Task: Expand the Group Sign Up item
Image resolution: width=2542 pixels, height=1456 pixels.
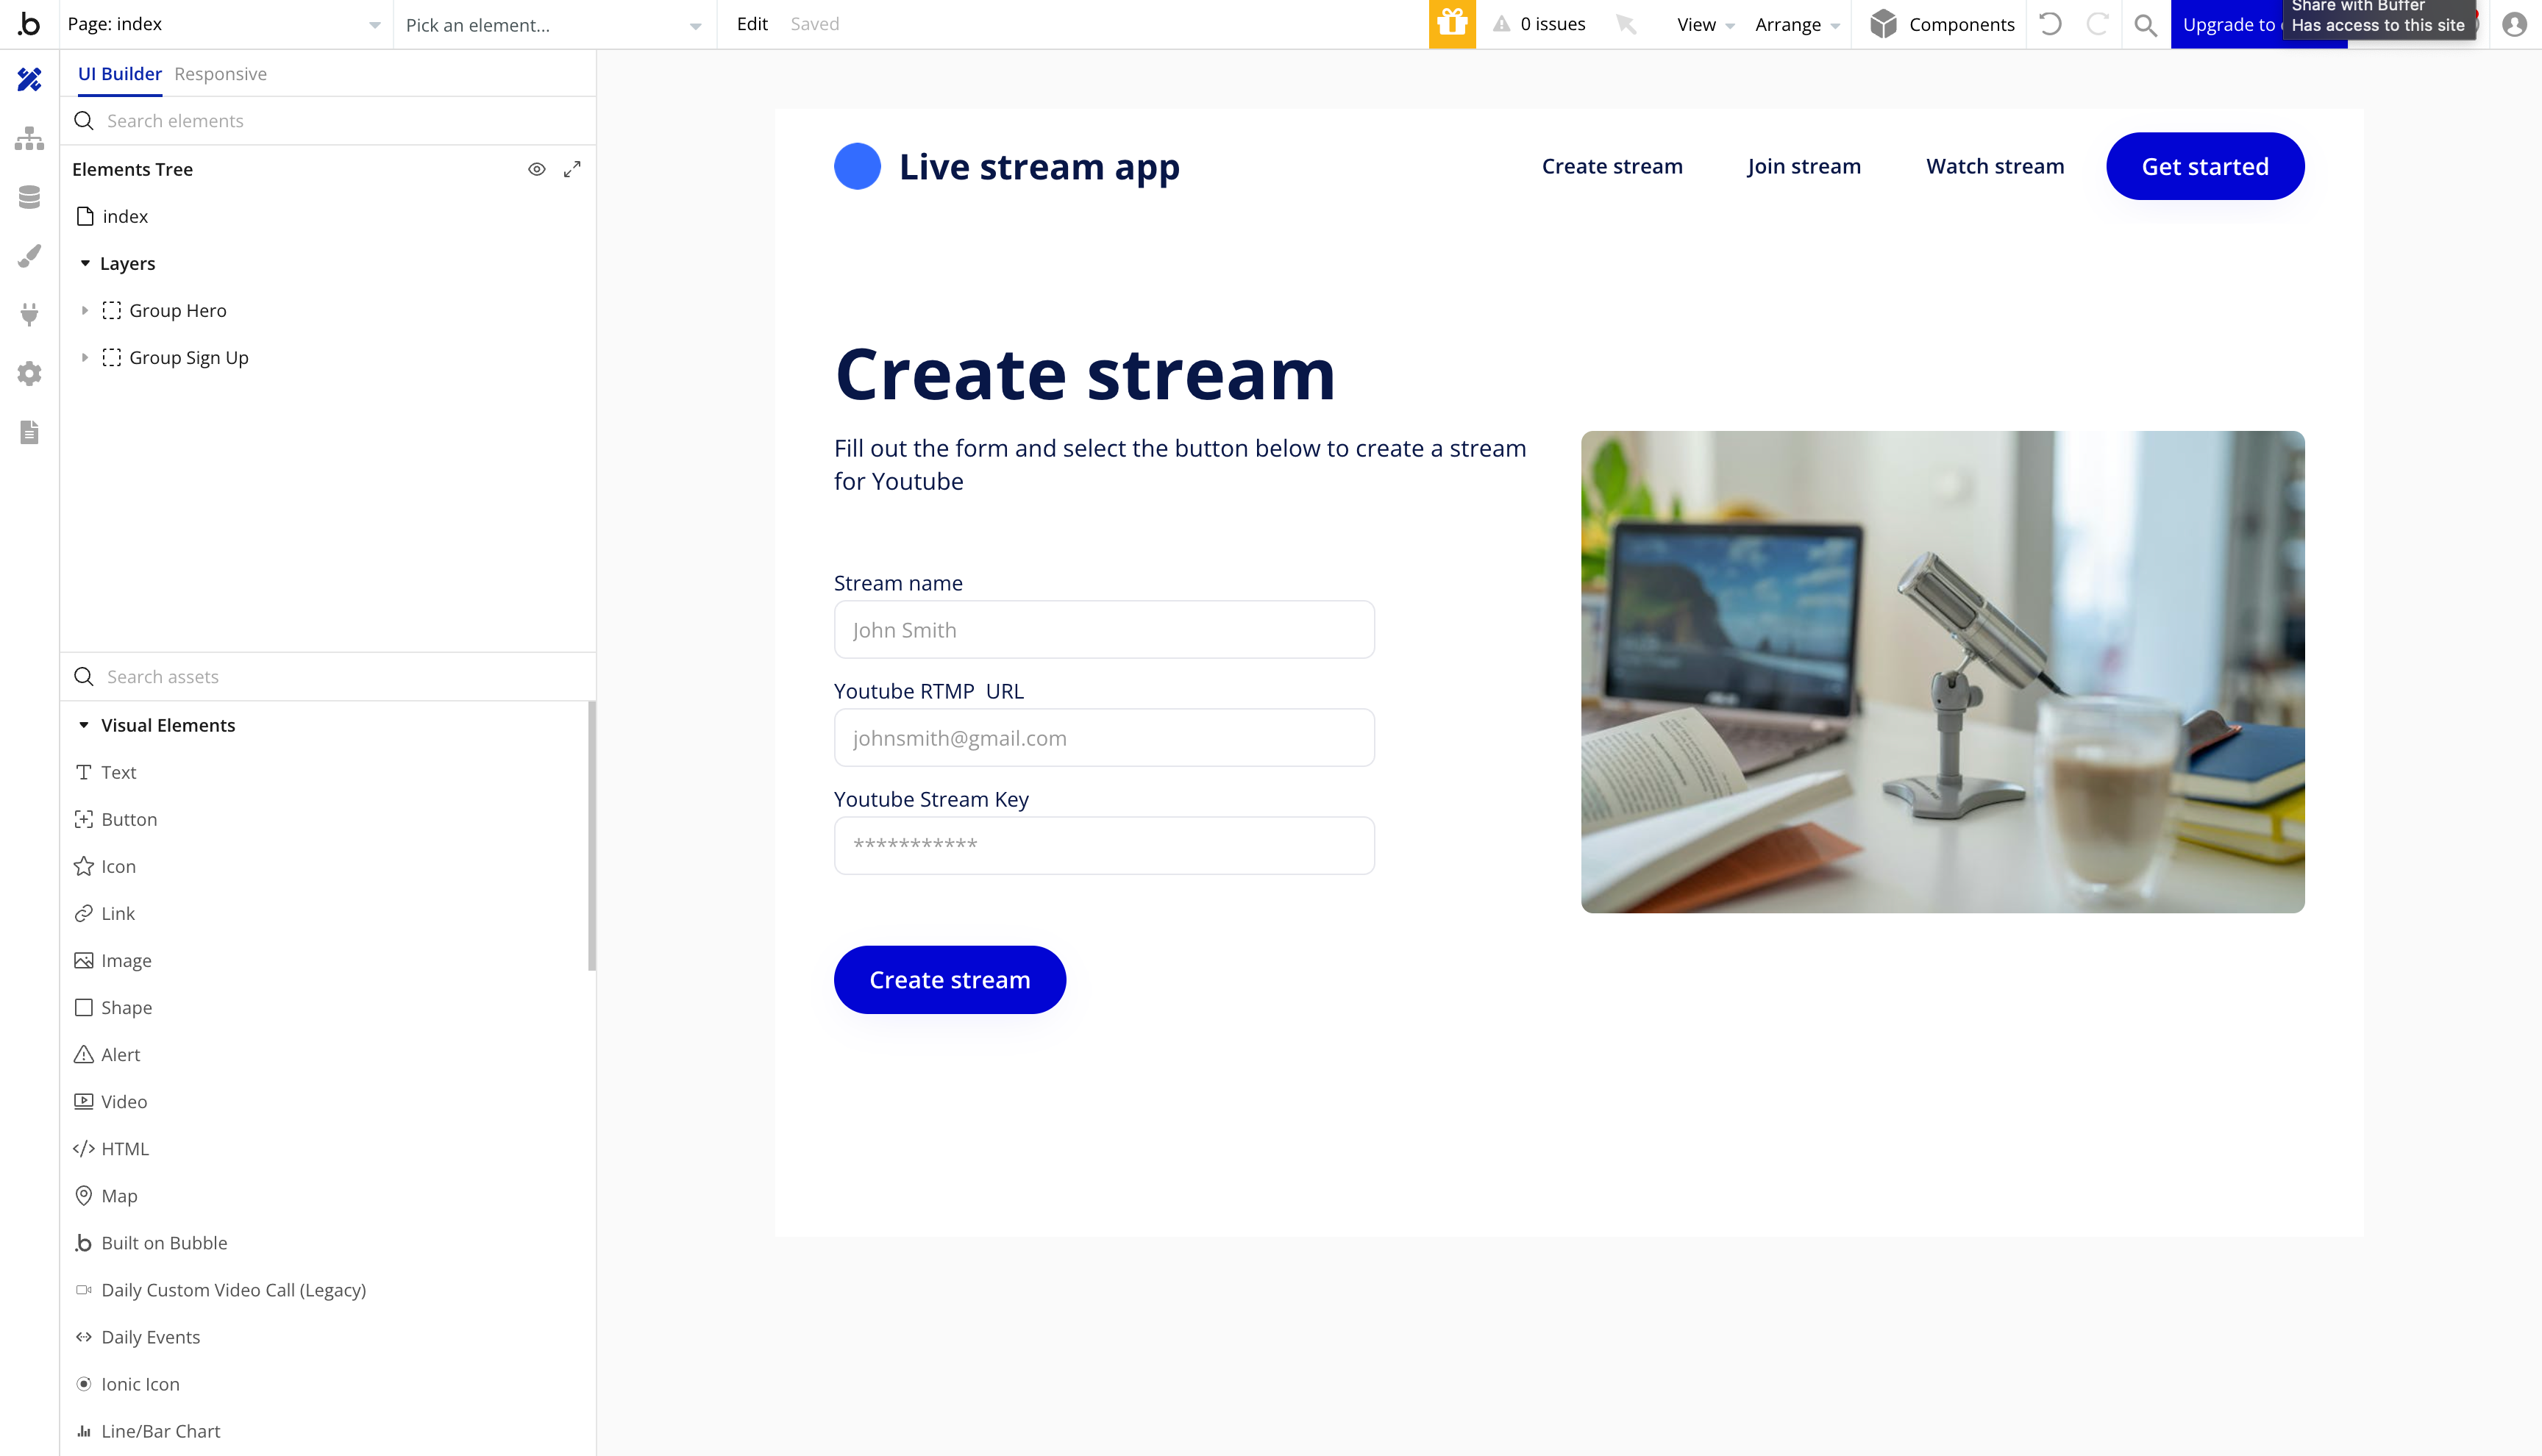Action: (85, 357)
